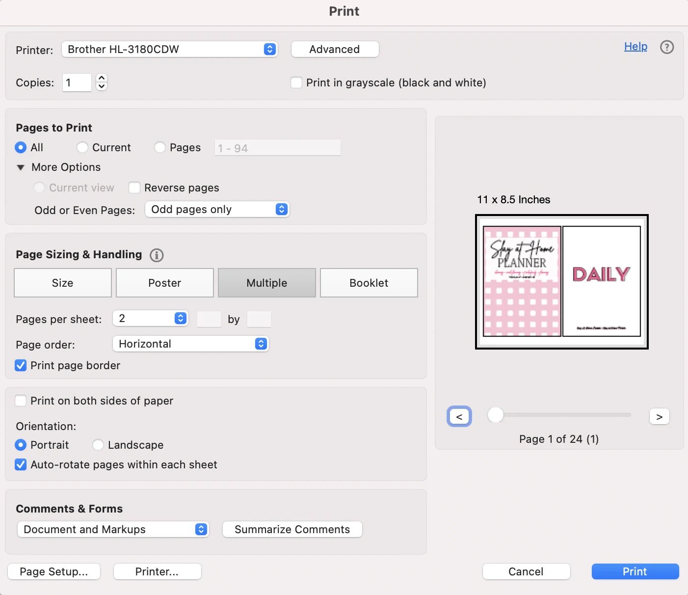Change the Pages per sheet dropdown
Viewport: 688px width, 595px height.
150,318
